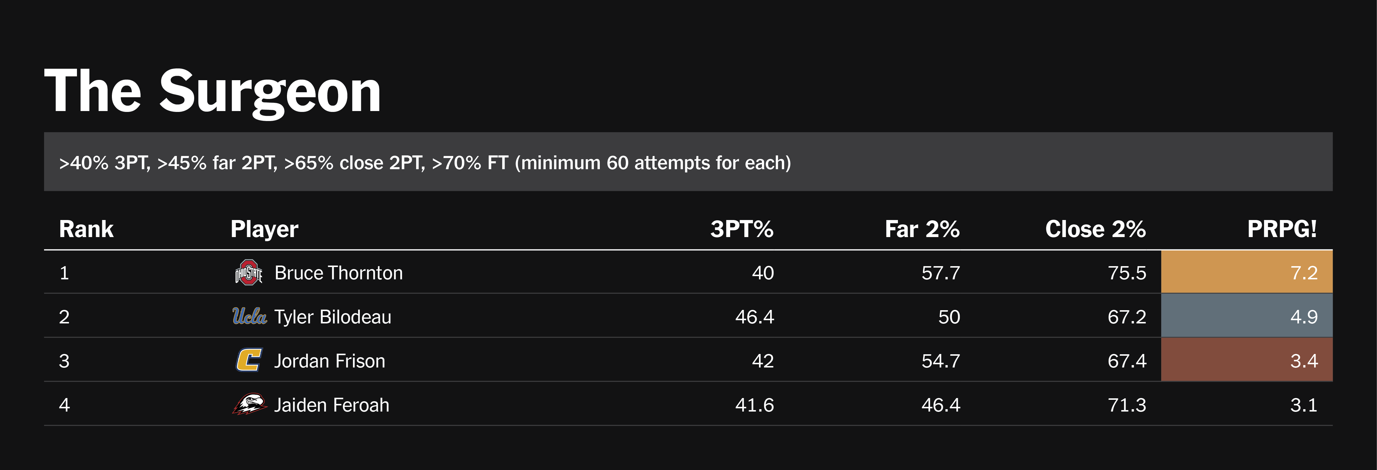Click the red eagle team logo
This screenshot has width=1377, height=470.
(x=249, y=405)
